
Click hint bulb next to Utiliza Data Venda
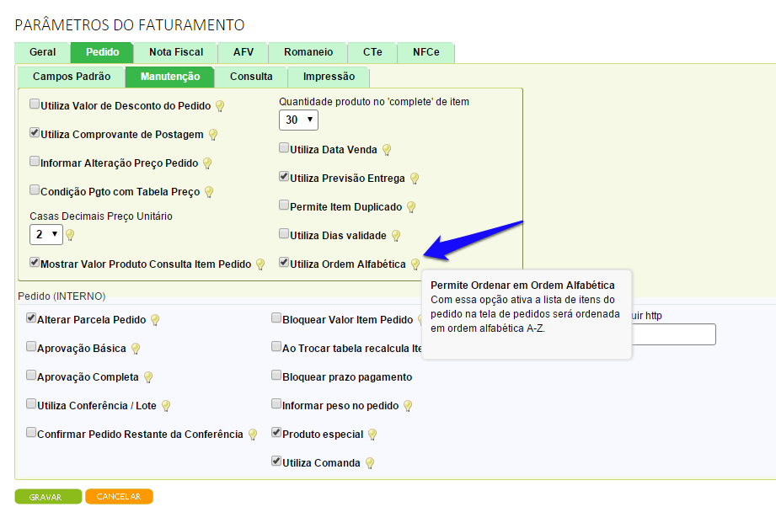click(387, 150)
